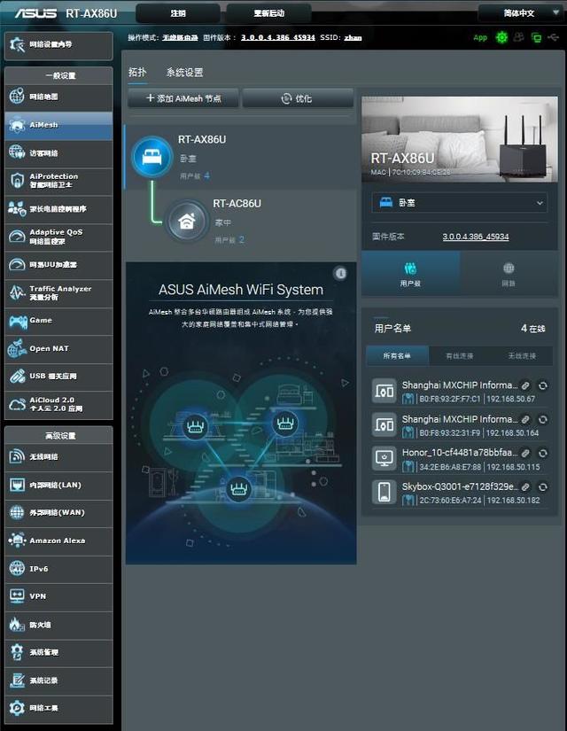This screenshot has height=731, width=567.
Task: Click 添加 AiMesh 节点 button
Action: (x=183, y=98)
